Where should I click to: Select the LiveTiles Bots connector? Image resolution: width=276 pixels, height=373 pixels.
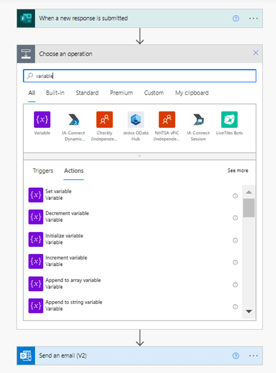click(x=229, y=120)
